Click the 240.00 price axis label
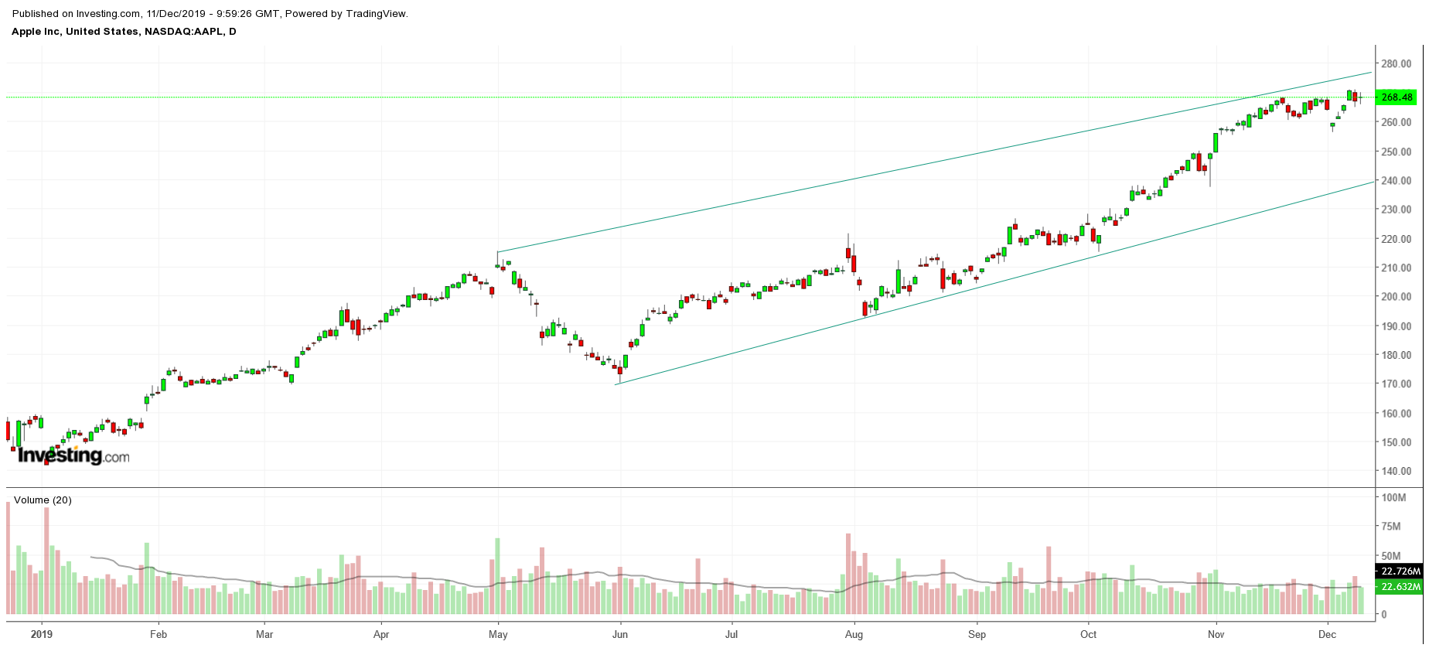 1397,181
